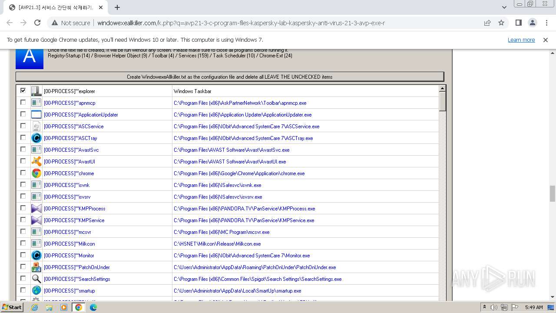Click Create WindowexeAllkiller.txt button
Image resolution: width=556 pixels, height=313 pixels.
(230, 77)
